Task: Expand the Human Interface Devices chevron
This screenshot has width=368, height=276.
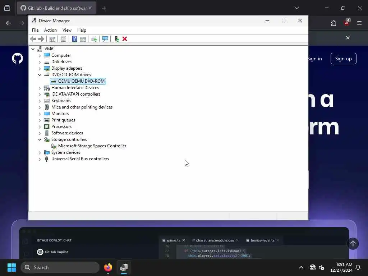Action: coord(40,88)
